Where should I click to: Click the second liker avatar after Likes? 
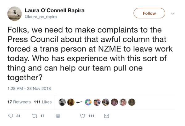click(71, 102)
